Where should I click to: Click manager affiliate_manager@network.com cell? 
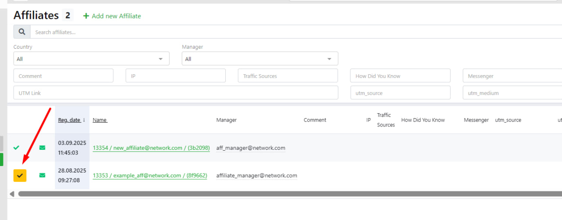[256, 176]
